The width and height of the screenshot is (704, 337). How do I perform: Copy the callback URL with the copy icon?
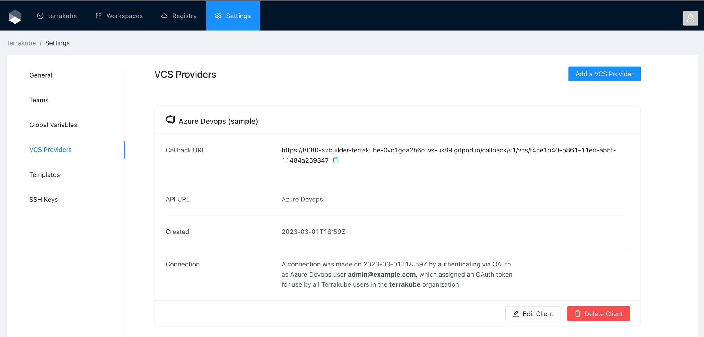(x=335, y=160)
